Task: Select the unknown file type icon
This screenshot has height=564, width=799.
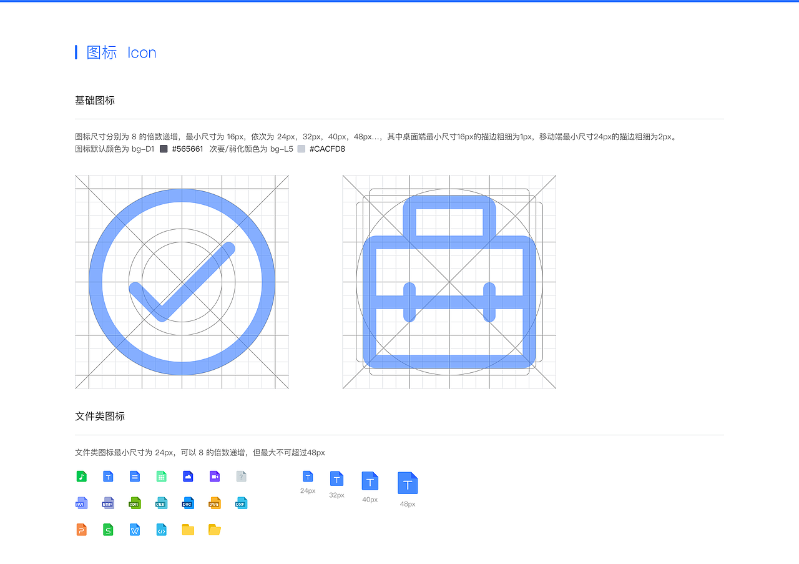Action: (241, 476)
